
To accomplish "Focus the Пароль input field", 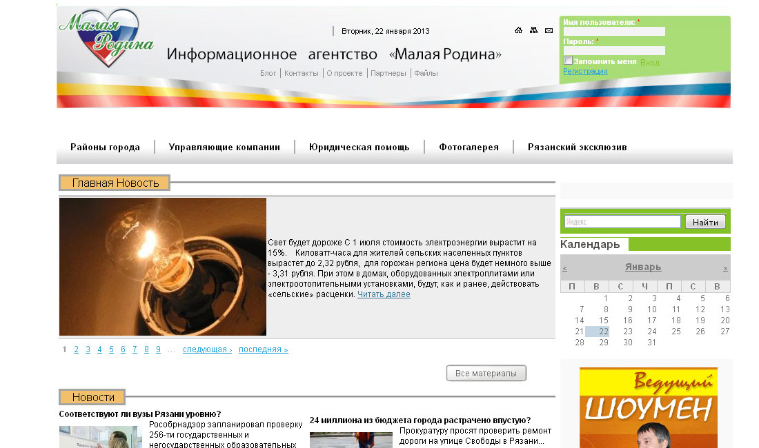I will (x=614, y=51).
